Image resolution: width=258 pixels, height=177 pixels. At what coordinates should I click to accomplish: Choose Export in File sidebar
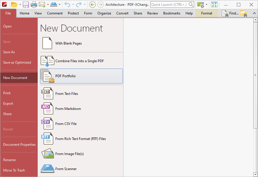click(19, 104)
